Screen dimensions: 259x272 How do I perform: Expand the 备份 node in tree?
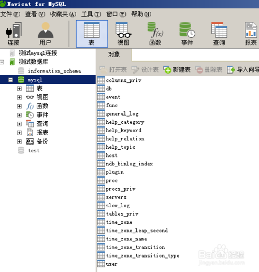pos(19,142)
